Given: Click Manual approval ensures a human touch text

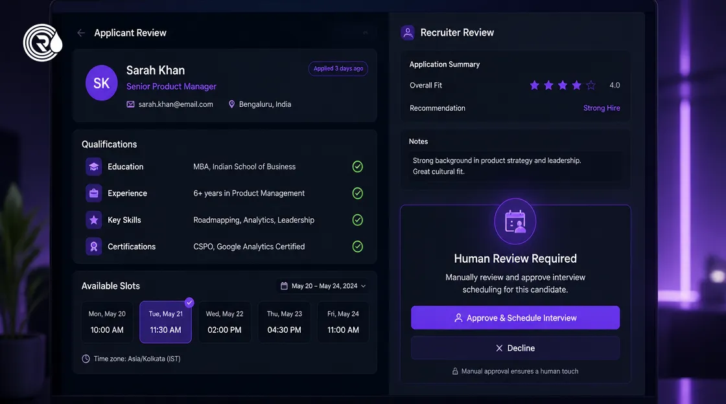Looking at the screenshot, I should 519,371.
